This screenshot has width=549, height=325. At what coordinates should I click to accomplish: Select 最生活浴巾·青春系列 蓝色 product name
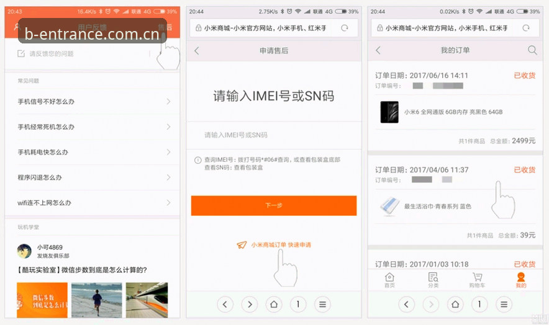438,207
